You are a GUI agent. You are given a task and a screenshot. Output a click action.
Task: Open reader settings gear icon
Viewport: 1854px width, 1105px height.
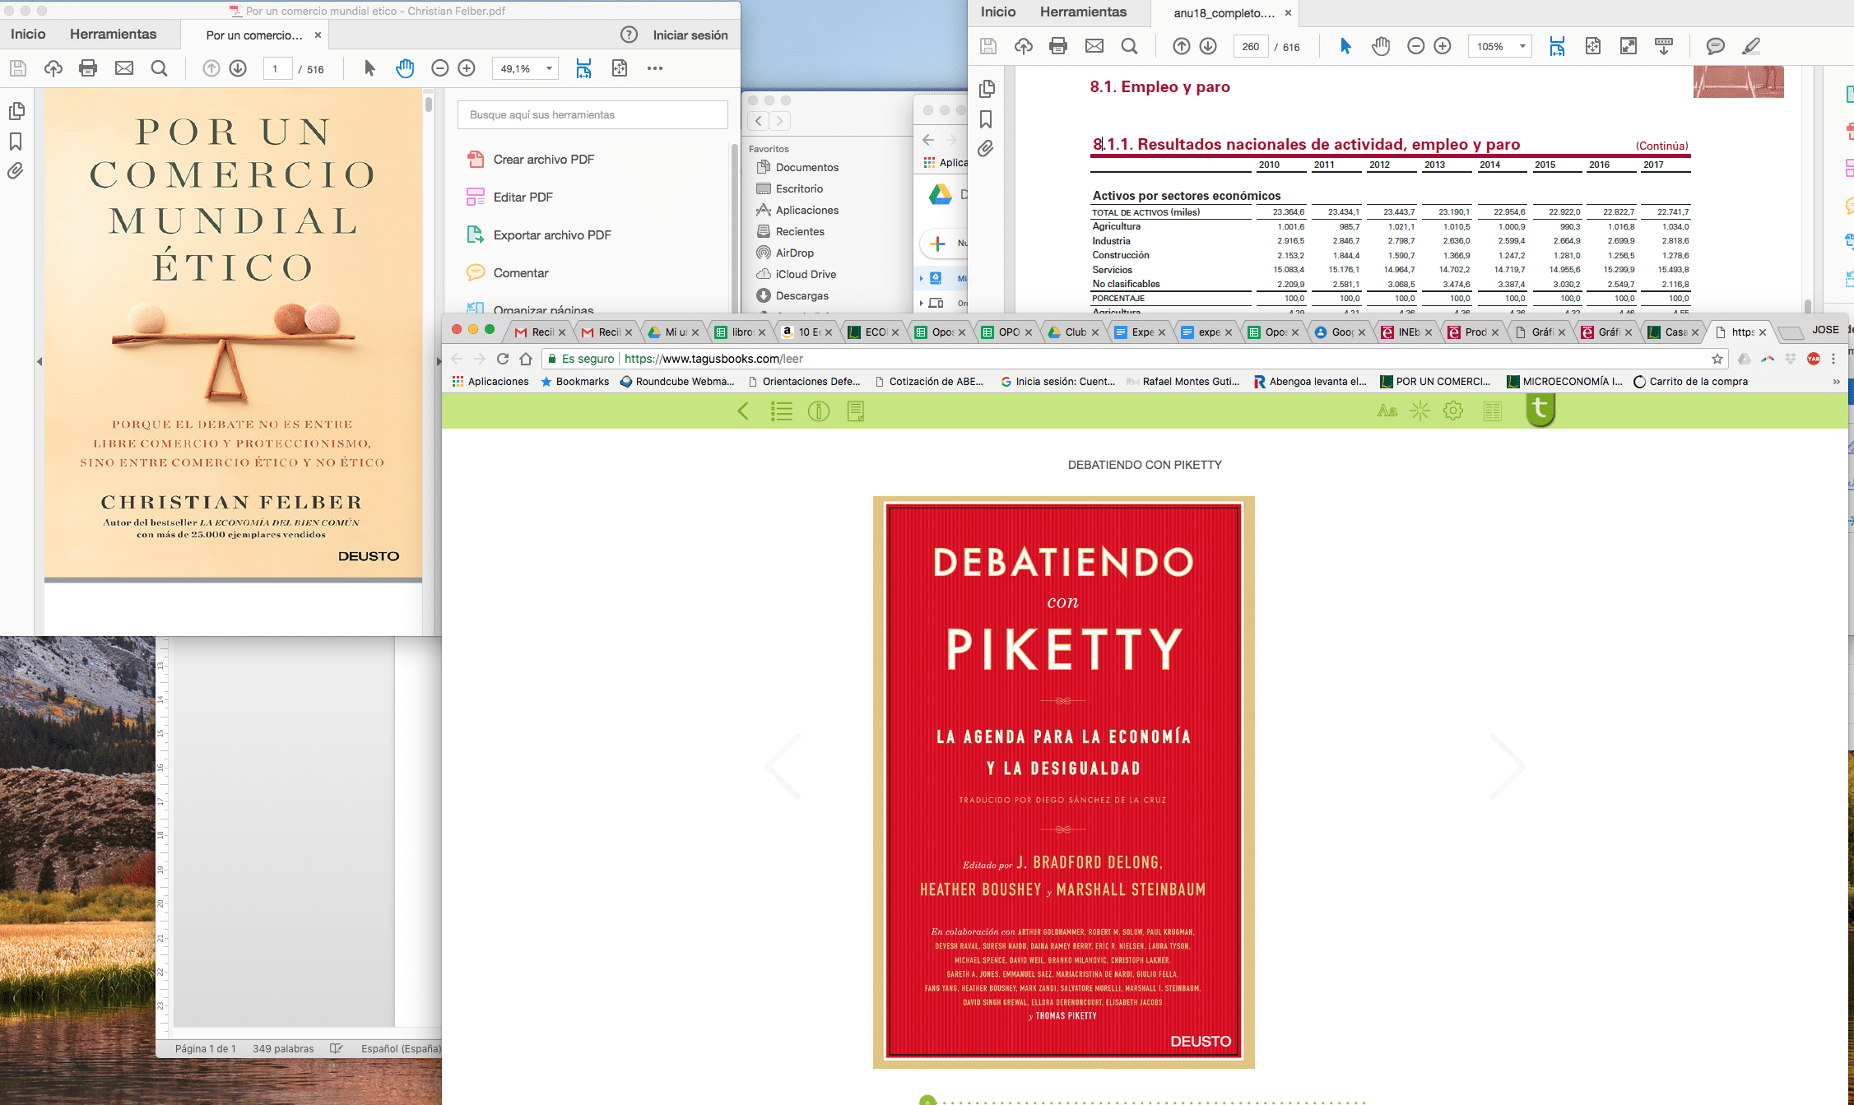[x=1454, y=411]
